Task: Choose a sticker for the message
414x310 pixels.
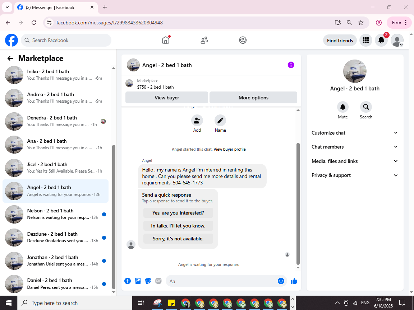Action: point(148,281)
